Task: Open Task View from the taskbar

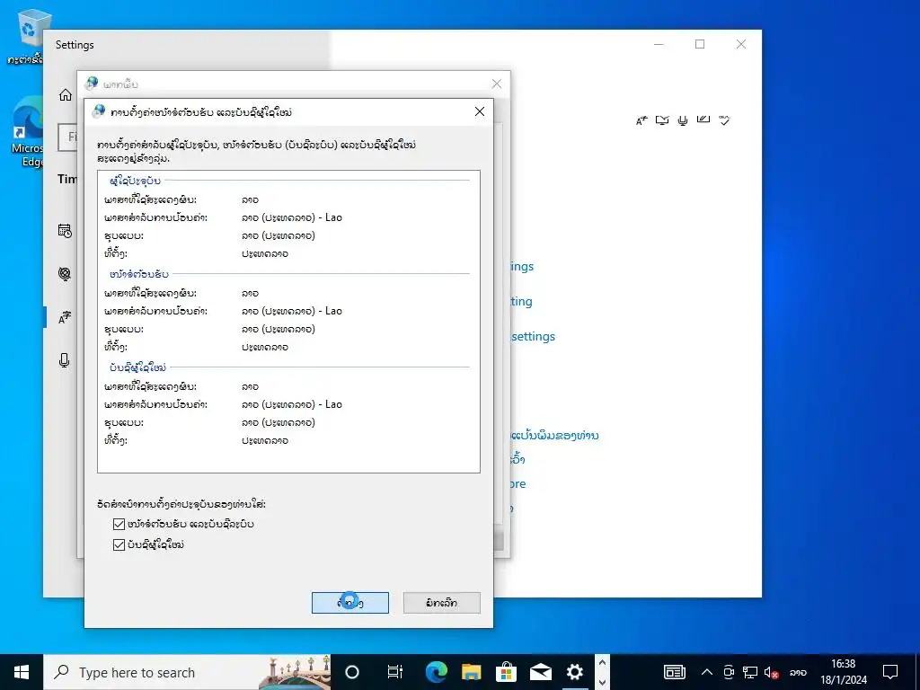Action: point(395,672)
